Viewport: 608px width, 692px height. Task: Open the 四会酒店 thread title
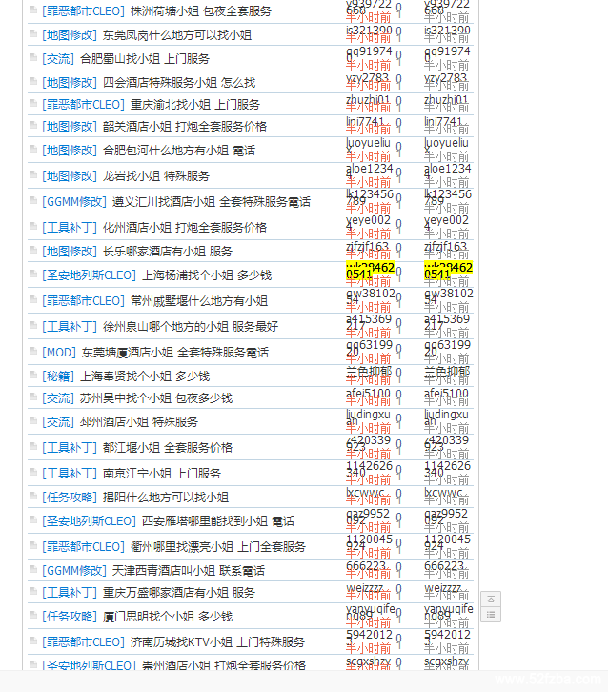[x=179, y=83]
